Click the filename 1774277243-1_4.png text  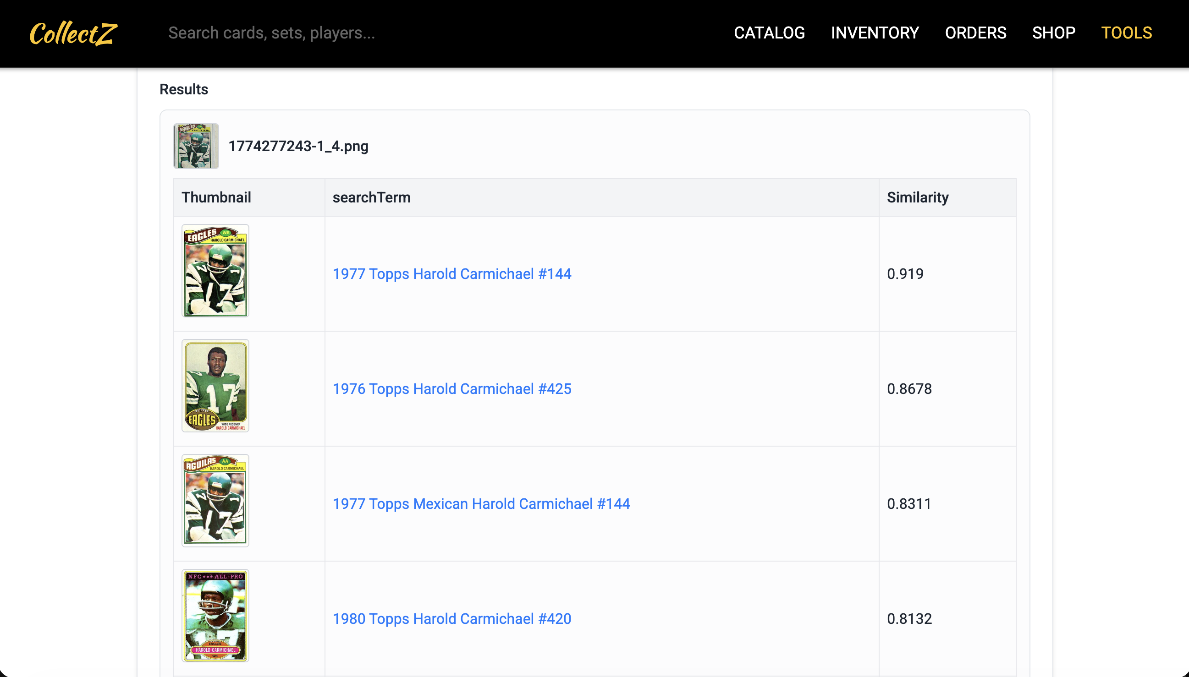tap(298, 146)
